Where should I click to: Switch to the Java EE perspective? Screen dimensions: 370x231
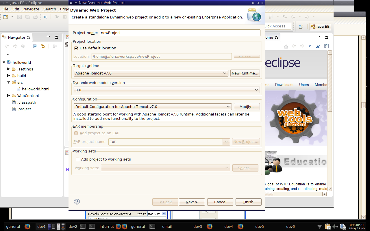click(x=320, y=27)
